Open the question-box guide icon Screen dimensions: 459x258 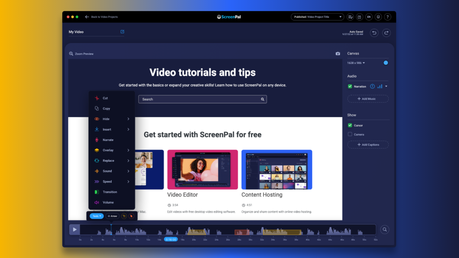point(359,17)
